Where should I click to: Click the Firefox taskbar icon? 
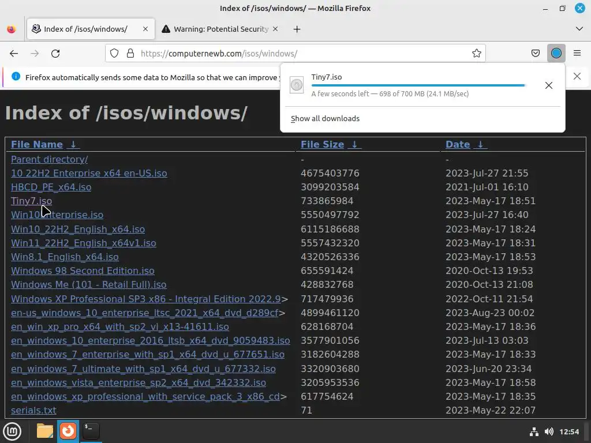(68, 431)
